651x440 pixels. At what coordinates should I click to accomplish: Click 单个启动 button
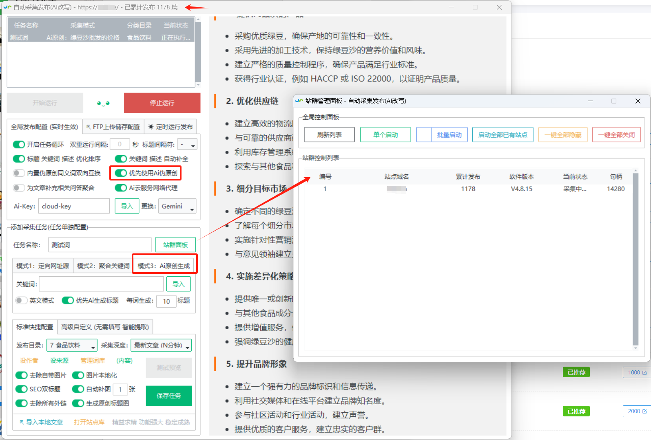(x=385, y=135)
